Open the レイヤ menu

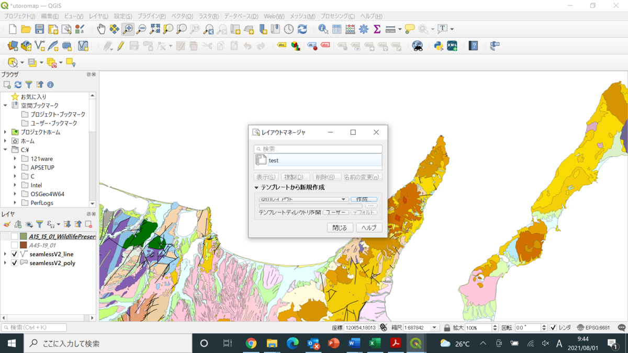[98, 16]
